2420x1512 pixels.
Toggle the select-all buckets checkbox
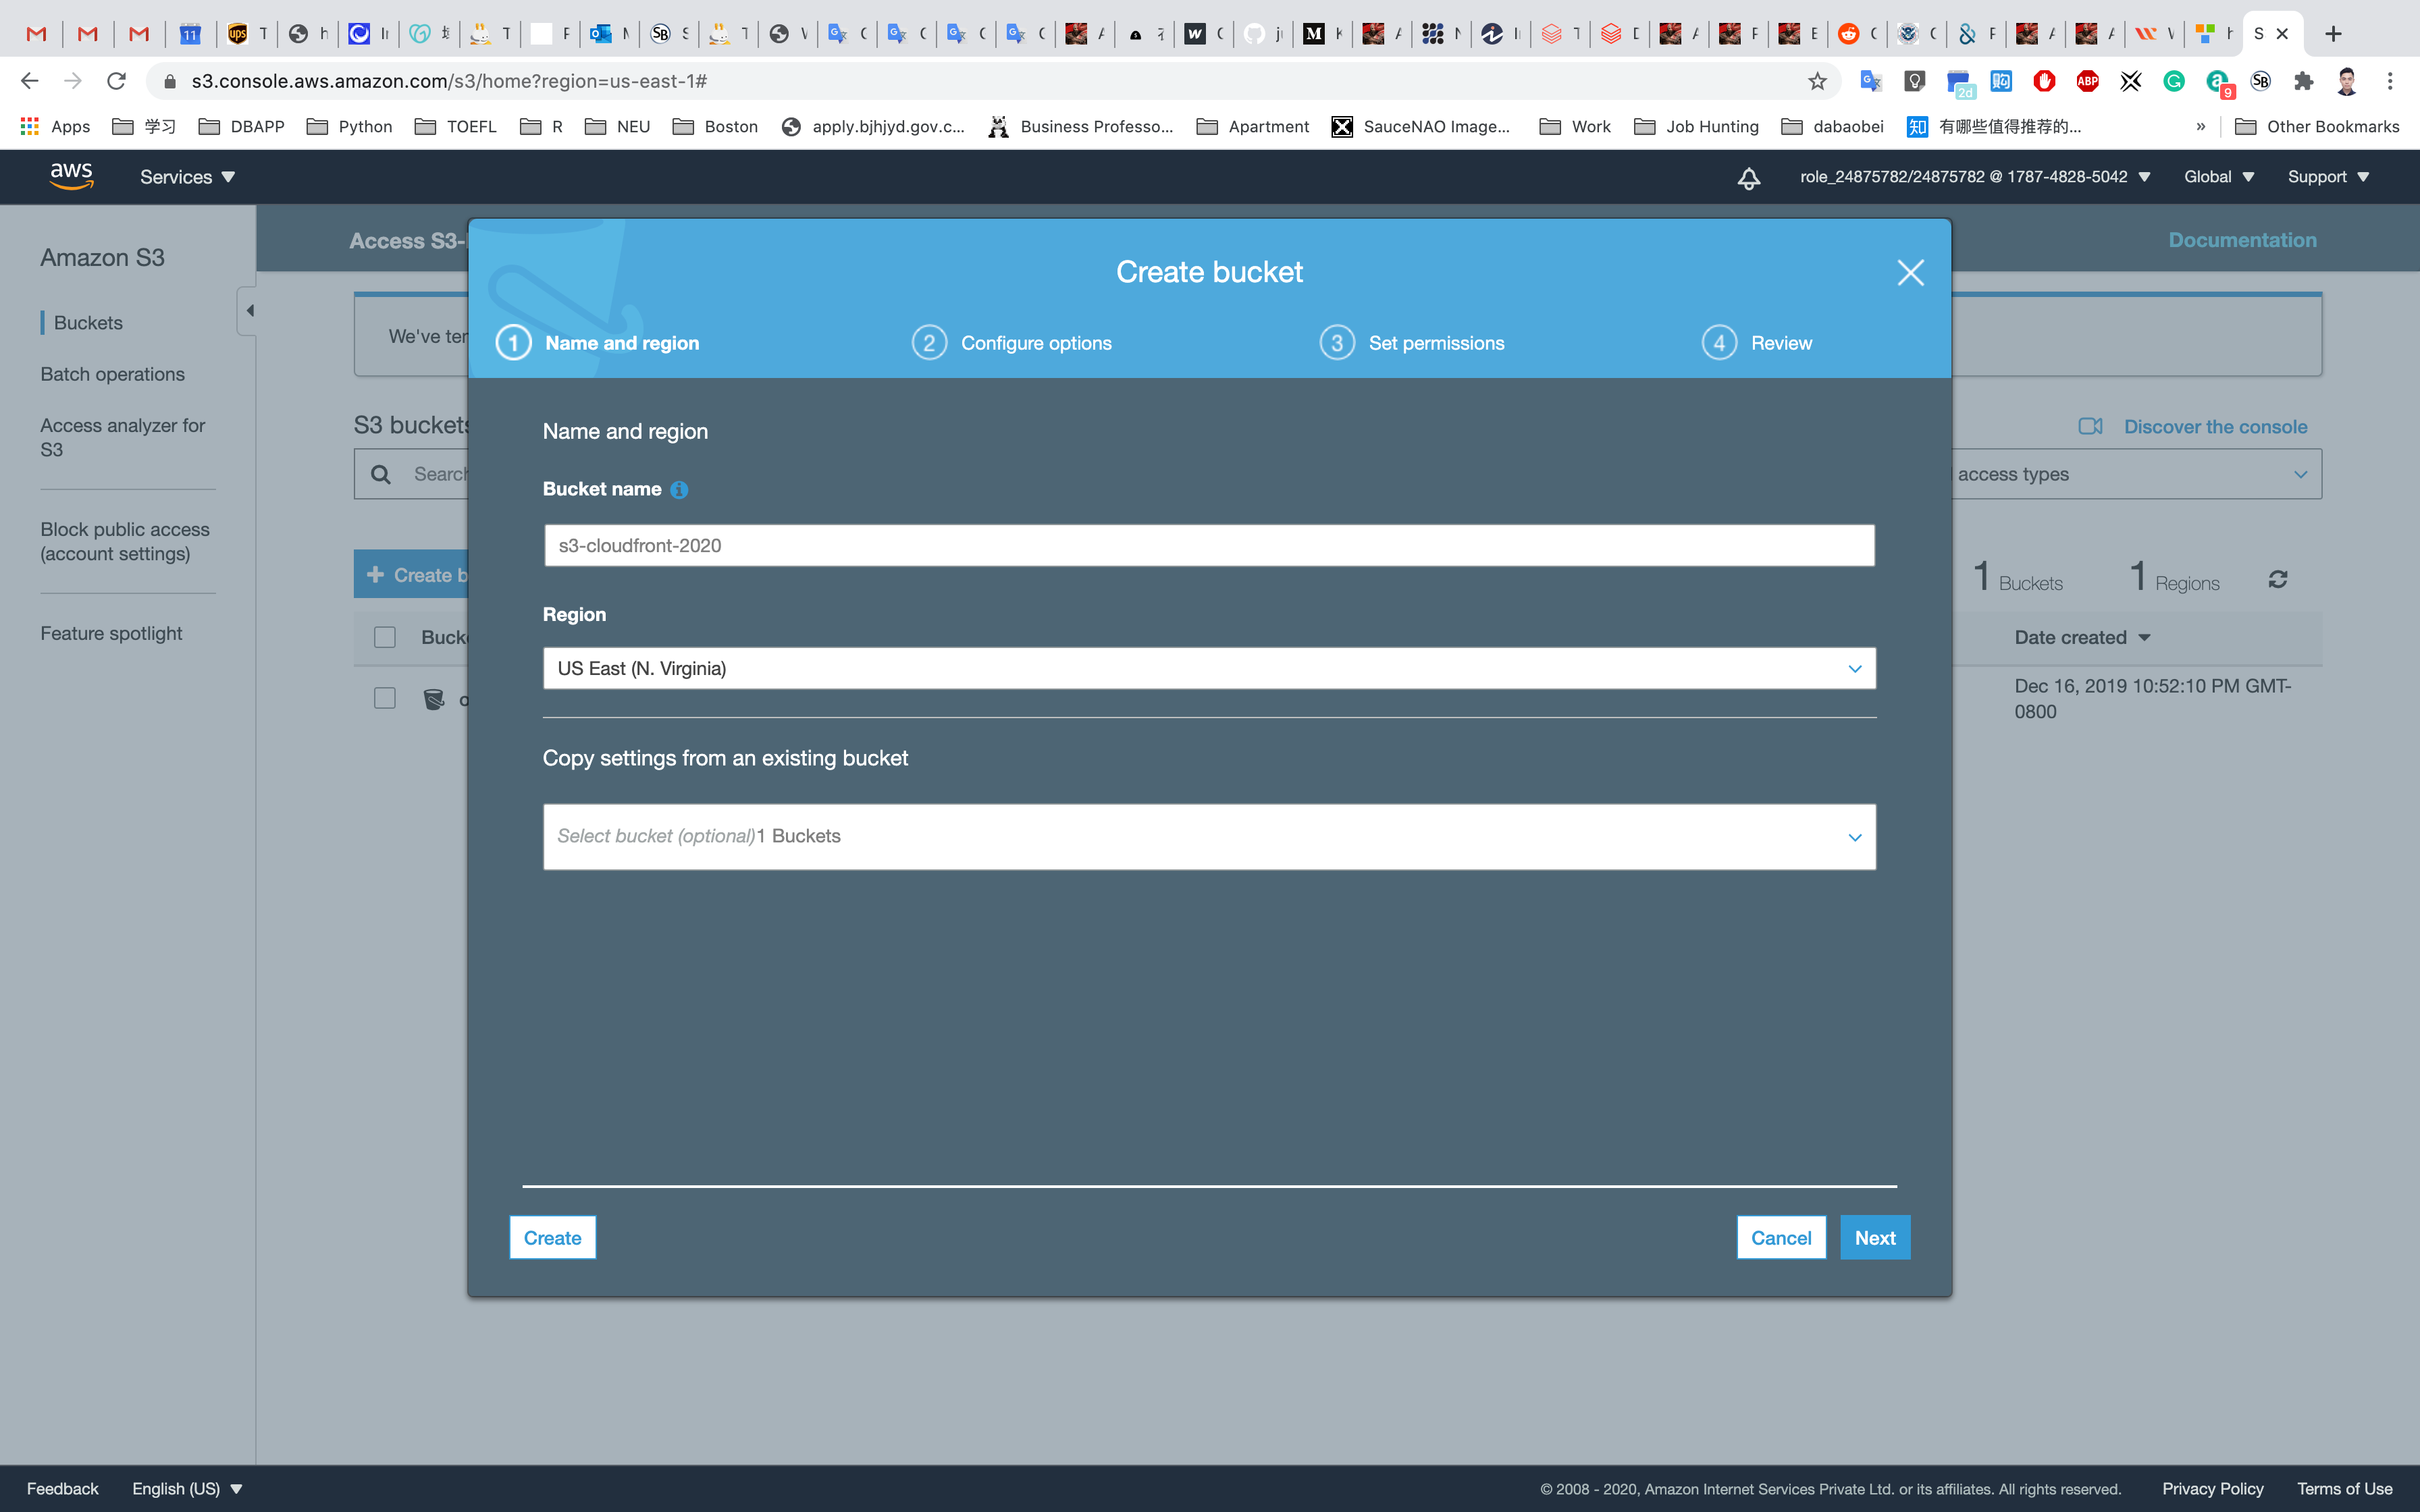[x=385, y=637]
